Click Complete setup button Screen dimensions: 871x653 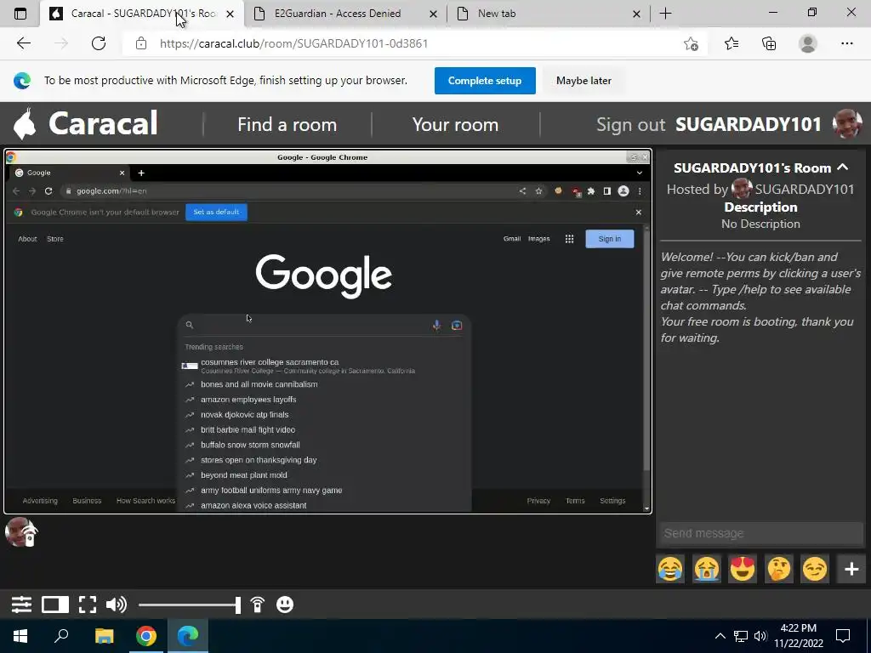[x=485, y=81]
